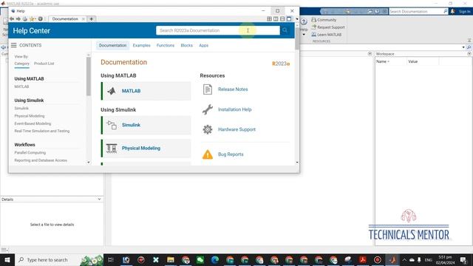Select the Documentation tab in Help Center
Screen dimensions: 473x266
pos(113,46)
